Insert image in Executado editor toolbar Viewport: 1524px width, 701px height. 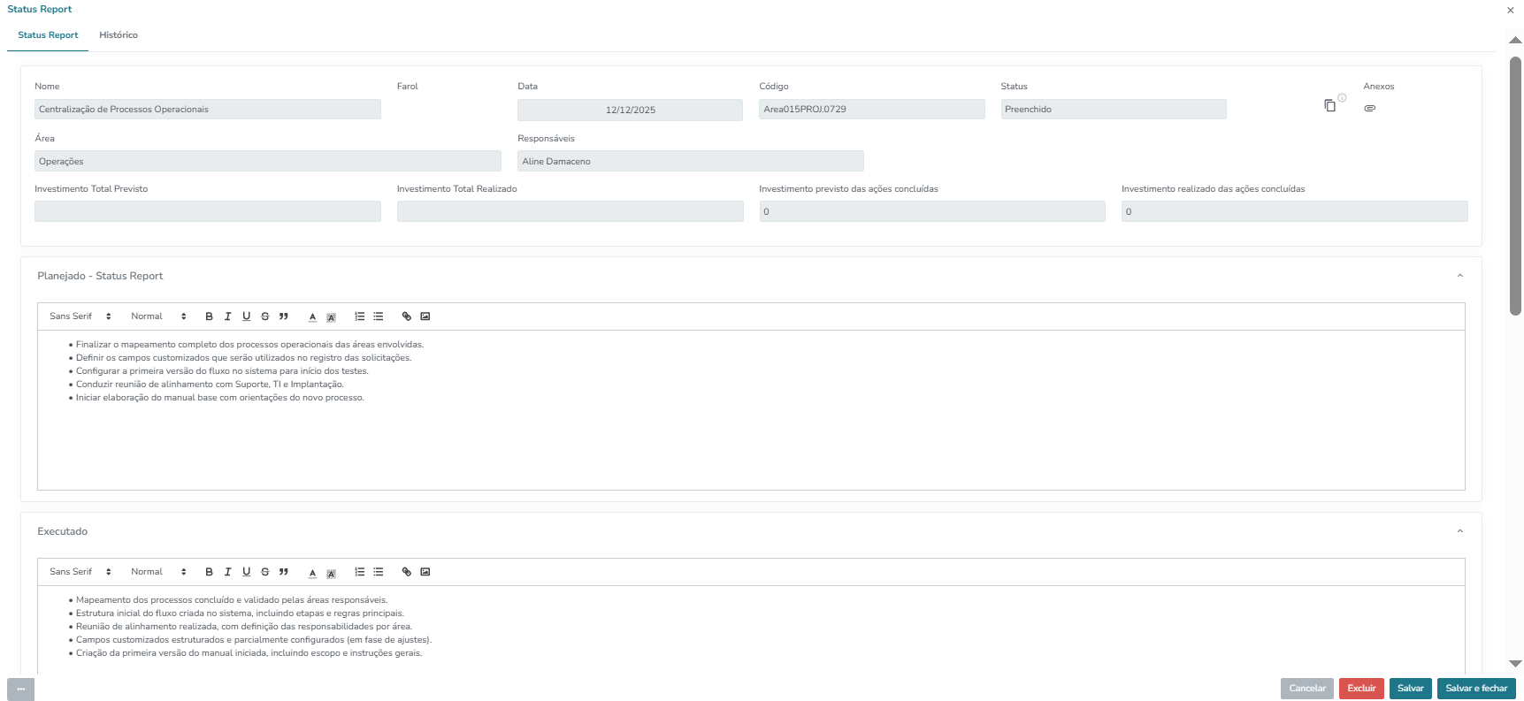coord(425,572)
